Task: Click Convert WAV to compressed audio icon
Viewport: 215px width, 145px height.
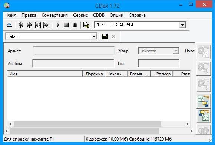Action: 204,101
